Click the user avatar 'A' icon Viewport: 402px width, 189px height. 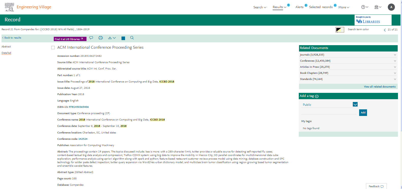[x=391, y=7]
